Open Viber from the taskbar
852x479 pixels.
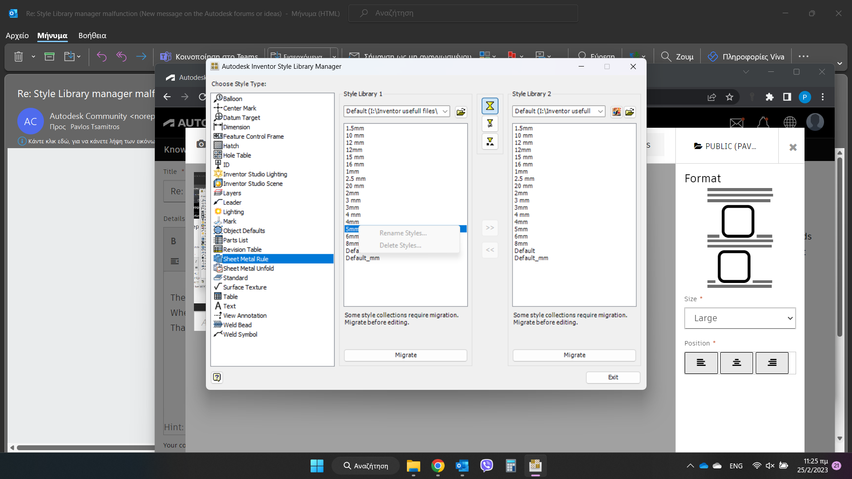(486, 466)
